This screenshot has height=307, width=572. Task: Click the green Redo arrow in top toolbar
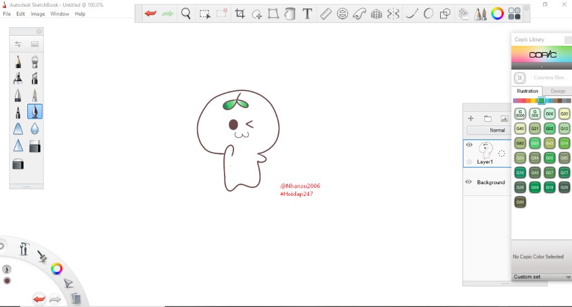click(168, 14)
